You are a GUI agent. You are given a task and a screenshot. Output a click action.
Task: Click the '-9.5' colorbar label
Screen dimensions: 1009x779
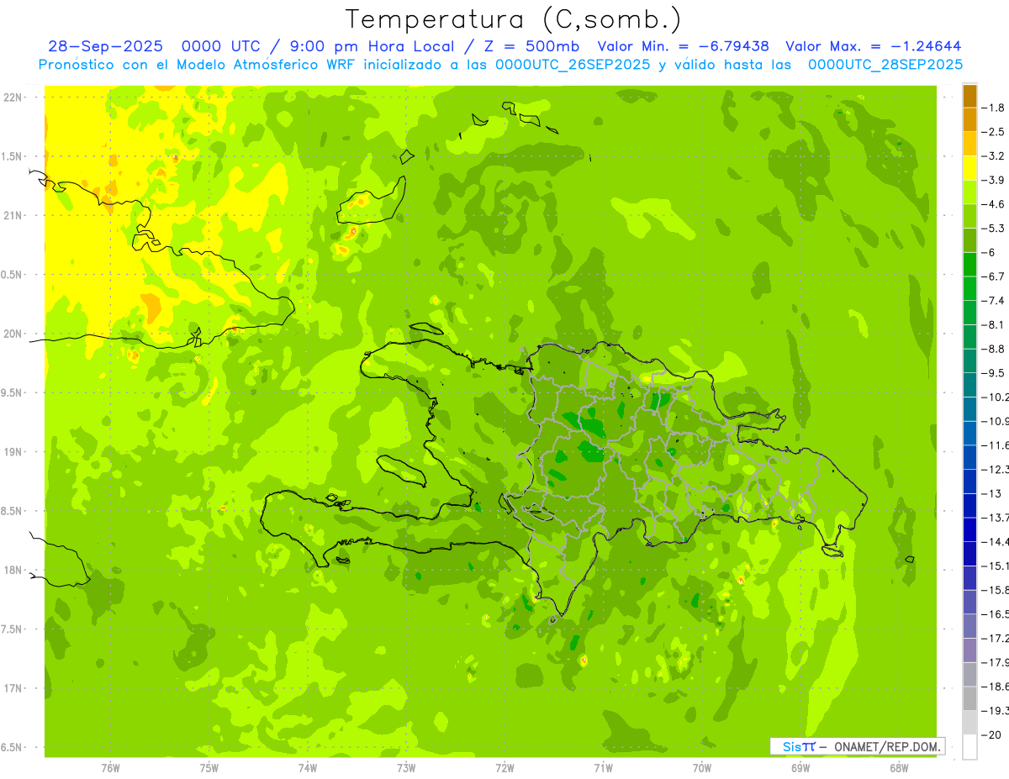(x=995, y=373)
